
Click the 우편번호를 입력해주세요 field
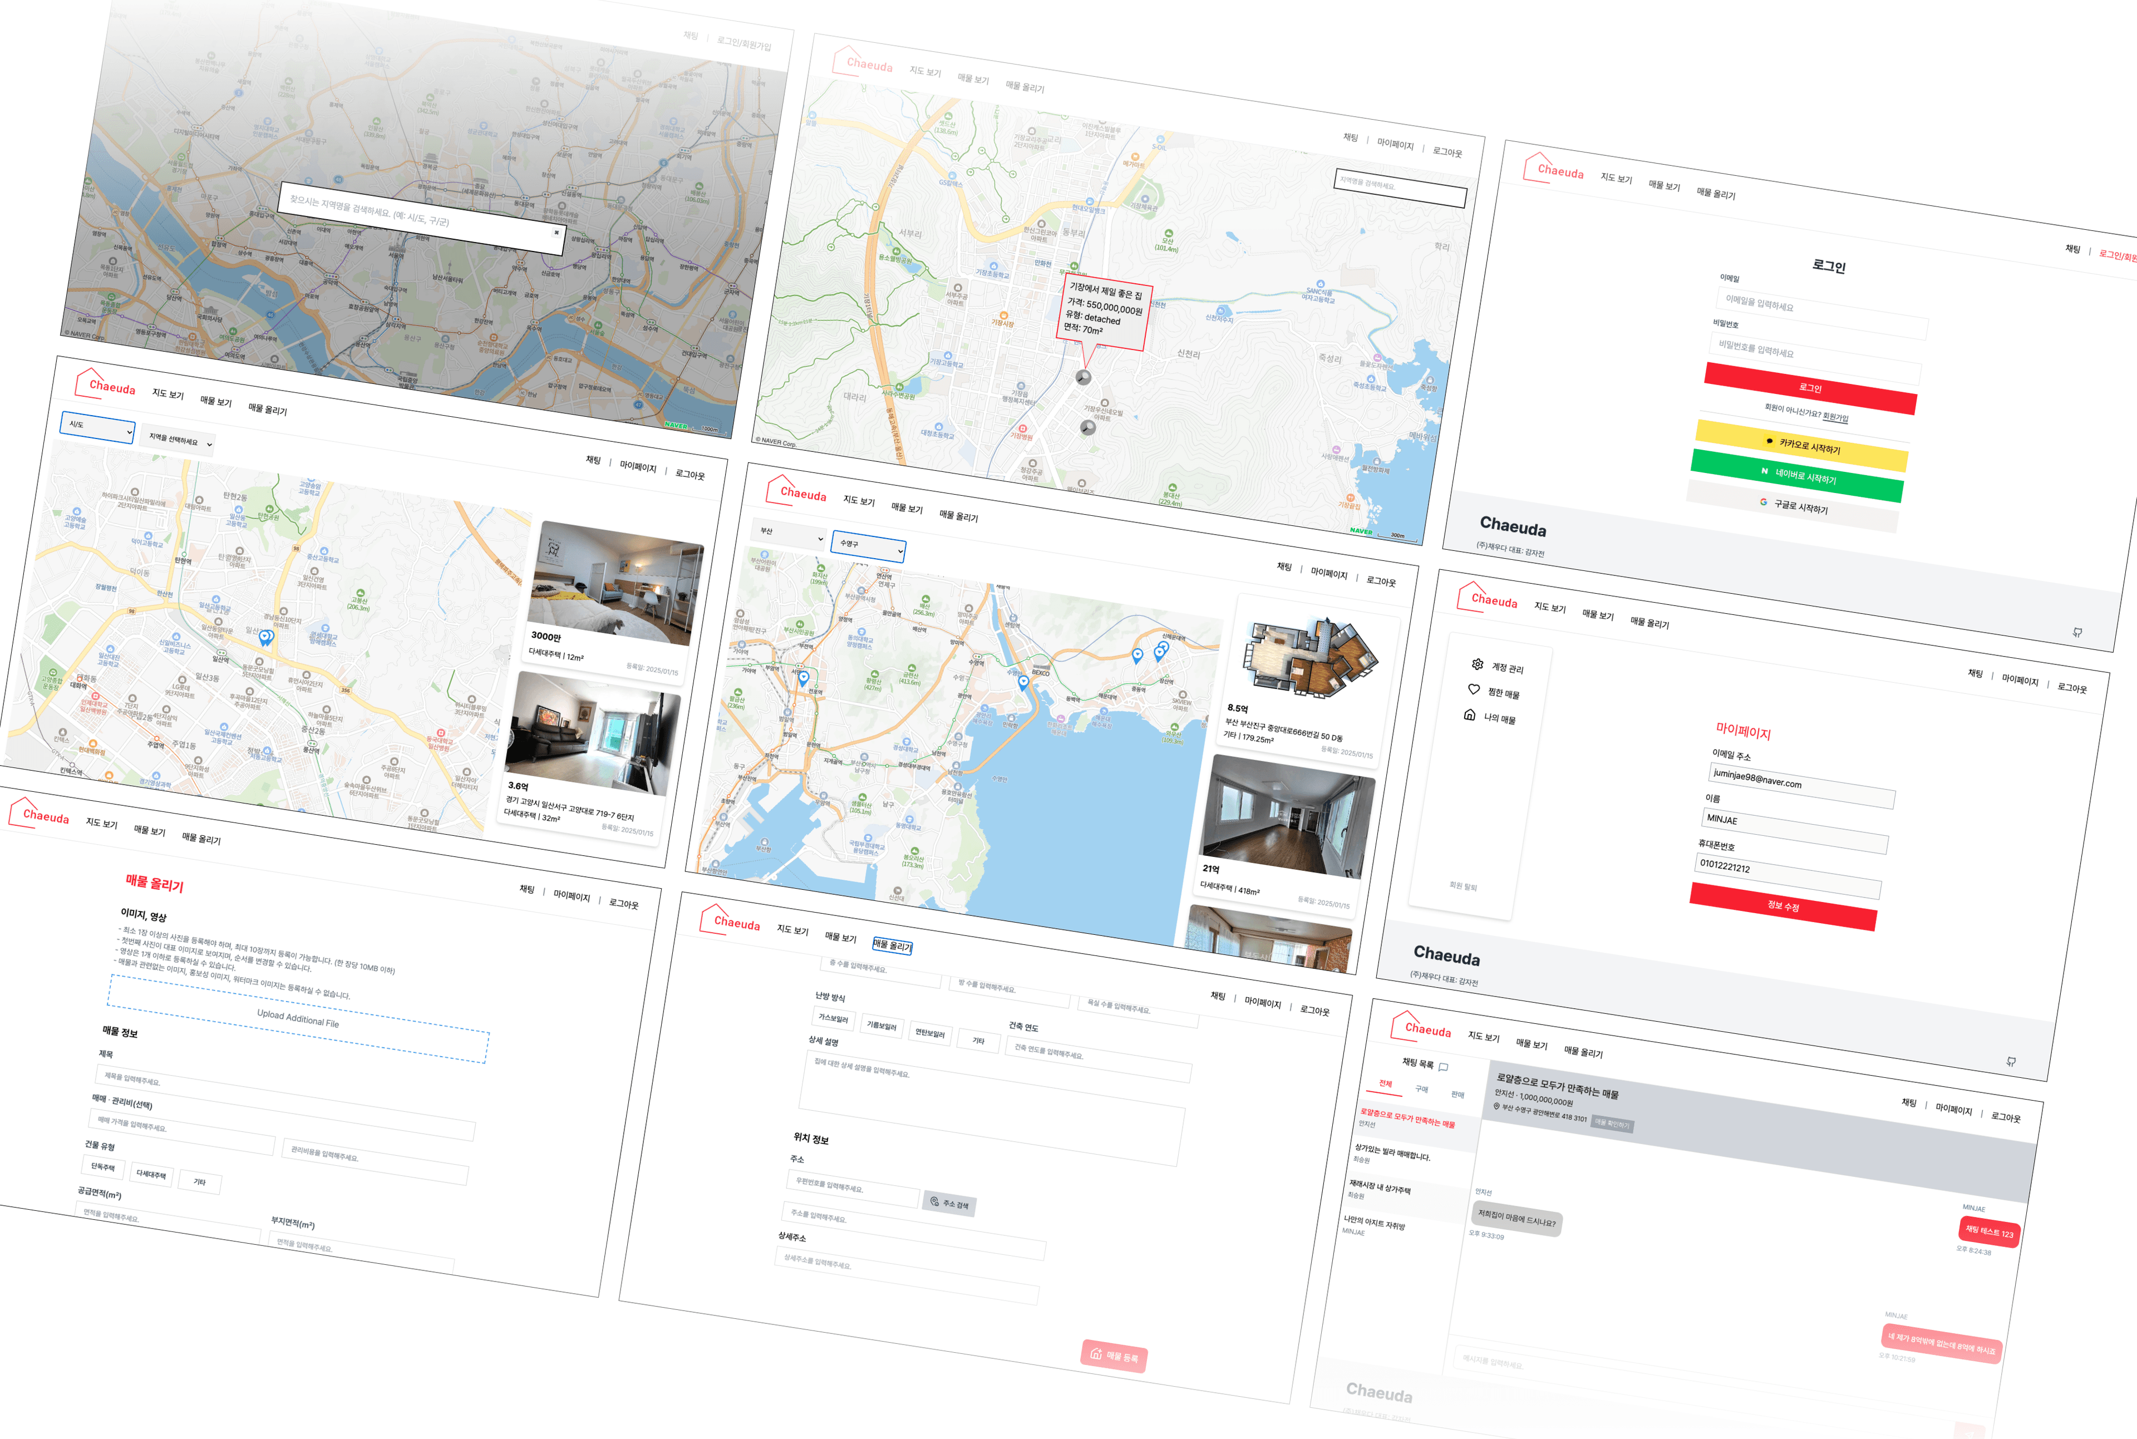(853, 1189)
